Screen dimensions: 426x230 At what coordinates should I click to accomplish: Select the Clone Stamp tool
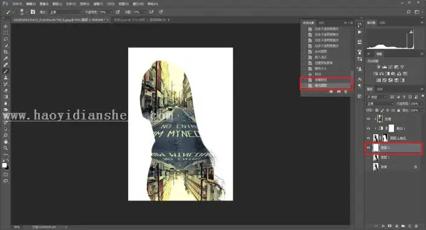(x=5, y=78)
